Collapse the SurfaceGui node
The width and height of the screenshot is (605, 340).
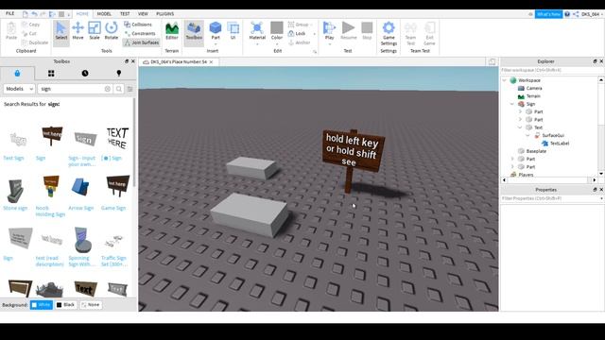pos(527,135)
